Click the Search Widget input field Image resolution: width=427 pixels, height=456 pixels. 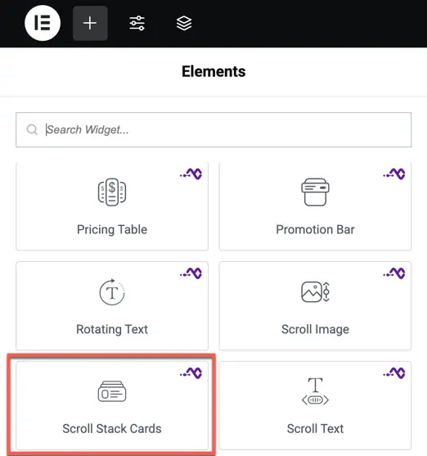click(x=213, y=129)
